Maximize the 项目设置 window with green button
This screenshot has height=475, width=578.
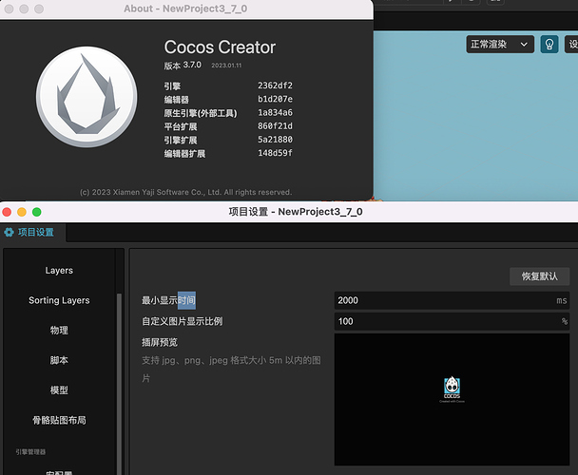pyautogui.click(x=36, y=212)
